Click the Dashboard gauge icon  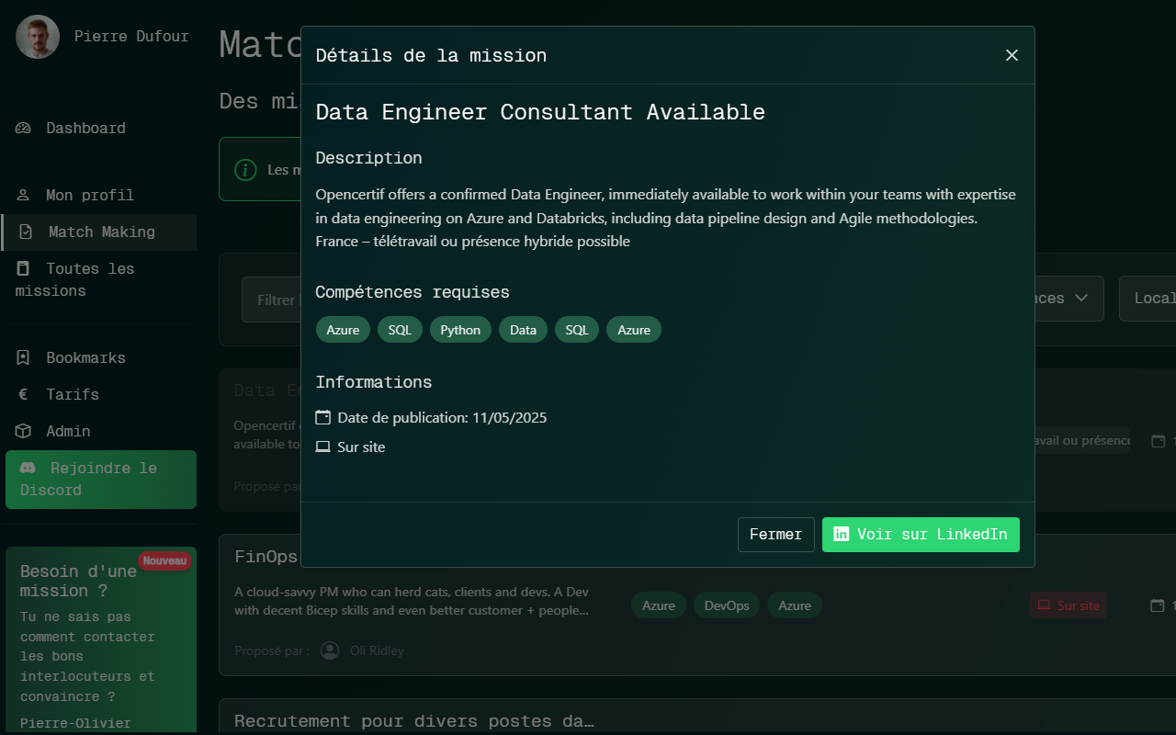pyautogui.click(x=24, y=128)
